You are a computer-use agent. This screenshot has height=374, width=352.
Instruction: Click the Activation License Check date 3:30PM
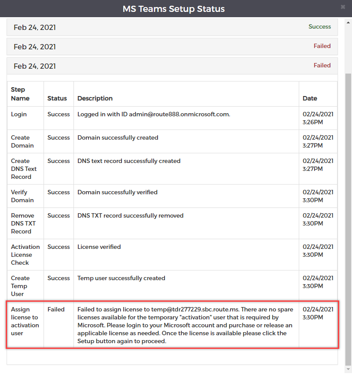318,251
